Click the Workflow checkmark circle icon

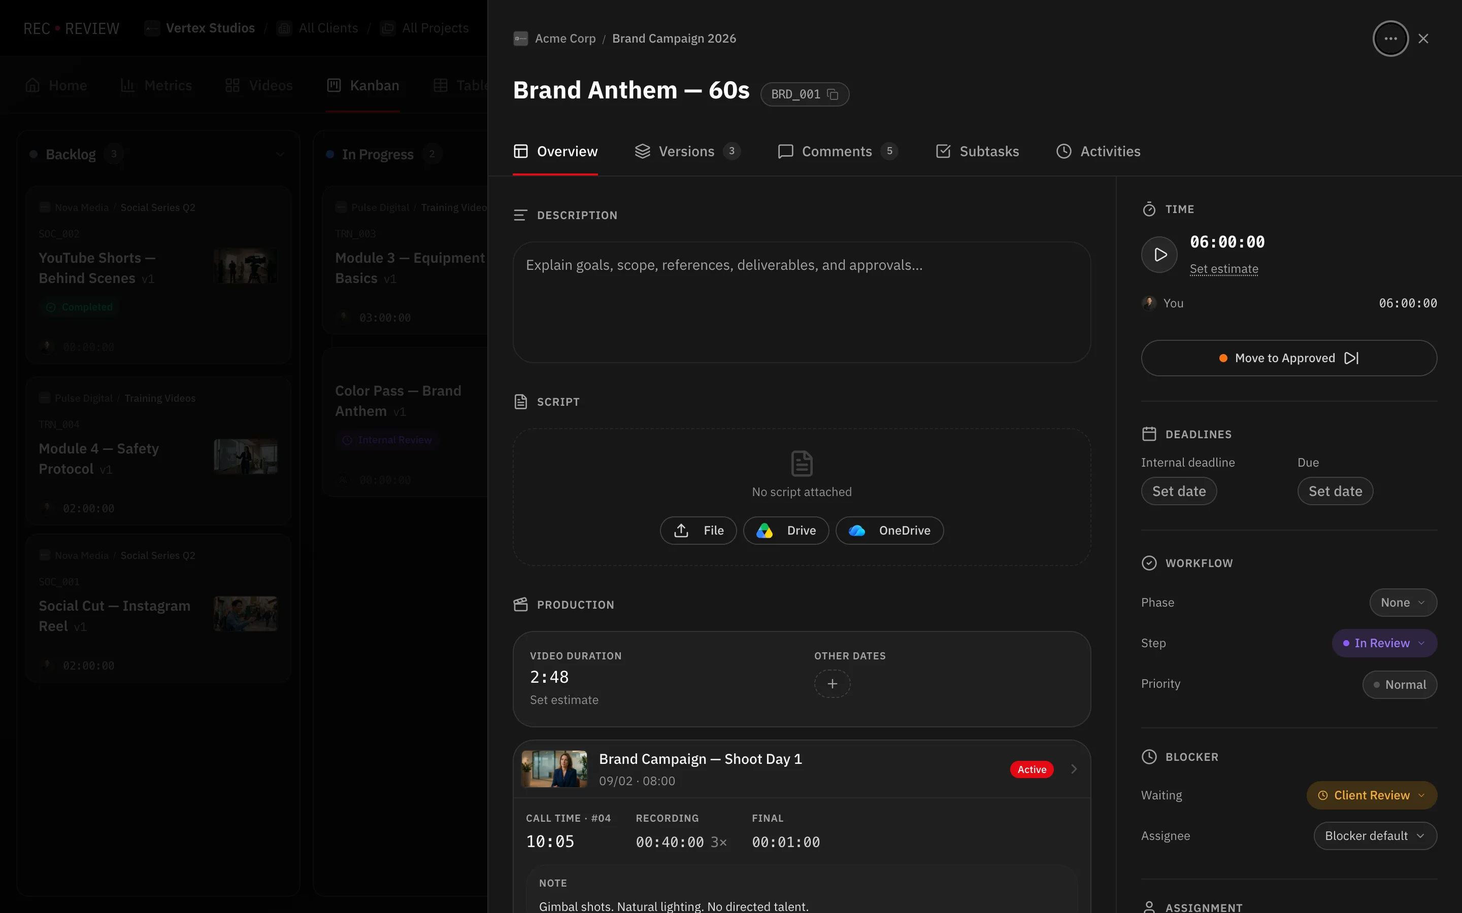(1148, 563)
